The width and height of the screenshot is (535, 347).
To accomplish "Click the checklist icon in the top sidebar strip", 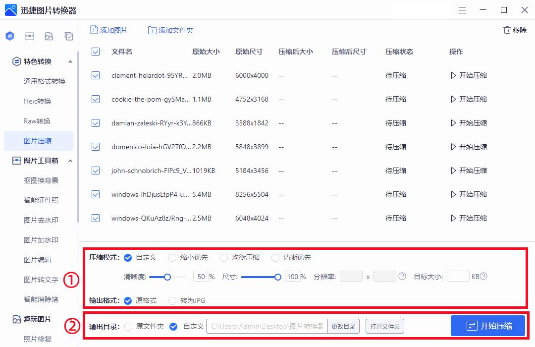I will pos(68,36).
